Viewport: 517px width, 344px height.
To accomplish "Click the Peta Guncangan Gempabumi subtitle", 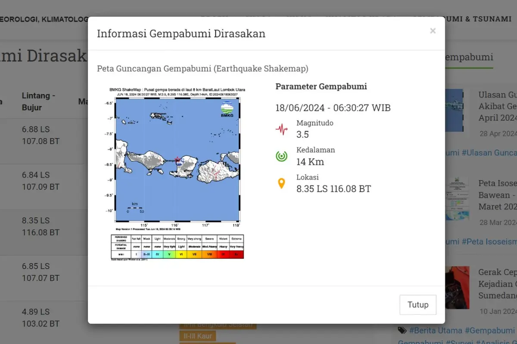I will tap(202, 69).
